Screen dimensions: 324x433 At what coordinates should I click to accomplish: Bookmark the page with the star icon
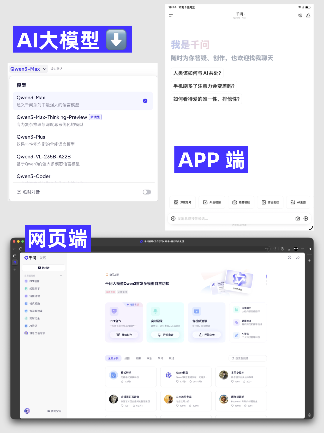coord(267,249)
